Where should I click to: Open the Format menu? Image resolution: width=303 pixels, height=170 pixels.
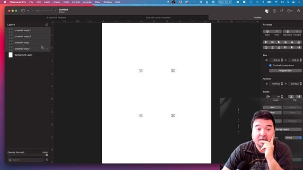click(76, 2)
